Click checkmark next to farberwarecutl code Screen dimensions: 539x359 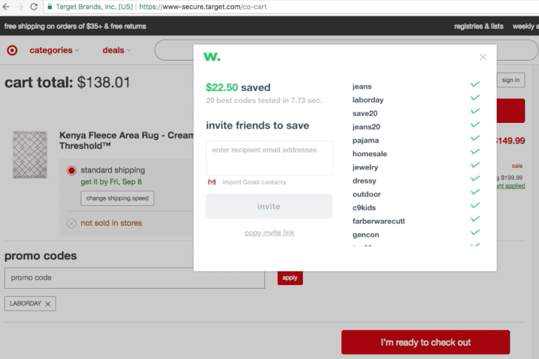(x=475, y=219)
